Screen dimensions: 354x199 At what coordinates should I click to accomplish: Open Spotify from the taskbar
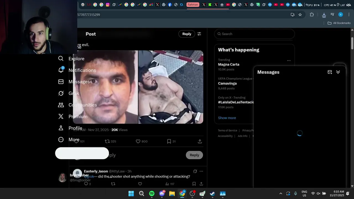[x=152, y=193]
